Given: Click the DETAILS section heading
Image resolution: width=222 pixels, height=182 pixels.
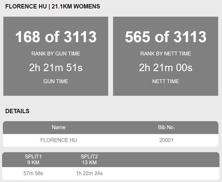Looking at the screenshot, I should point(17,111).
